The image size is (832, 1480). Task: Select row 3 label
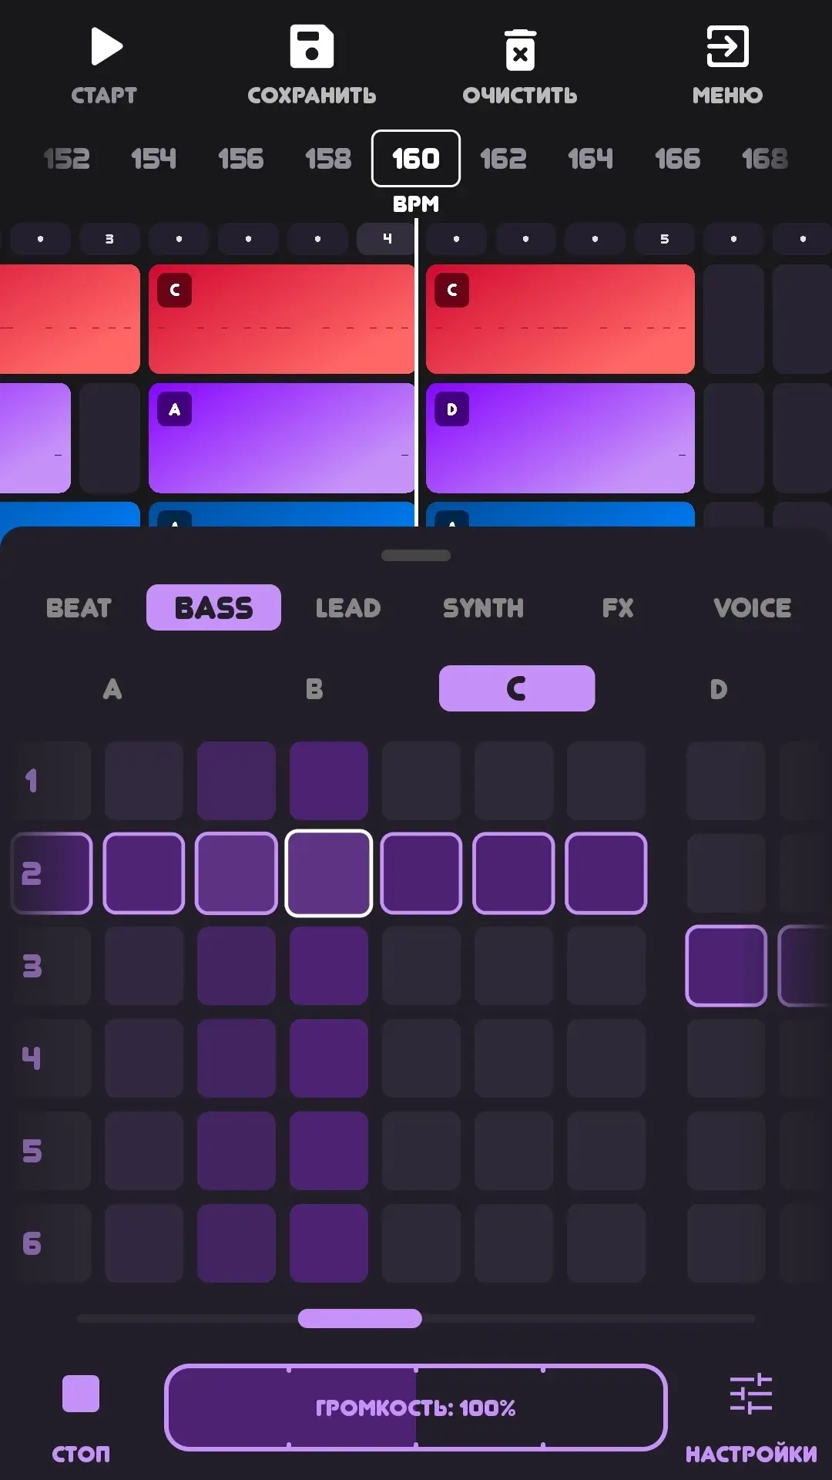[32, 966]
